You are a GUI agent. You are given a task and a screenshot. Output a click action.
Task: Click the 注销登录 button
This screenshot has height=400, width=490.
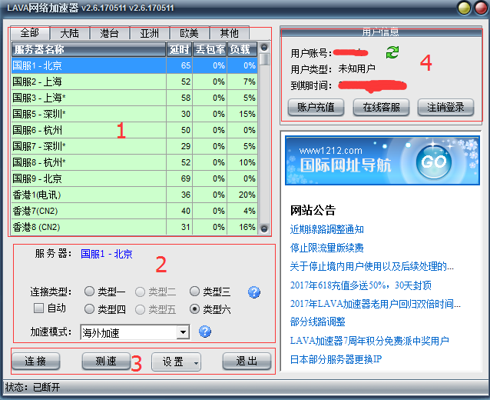[445, 108]
